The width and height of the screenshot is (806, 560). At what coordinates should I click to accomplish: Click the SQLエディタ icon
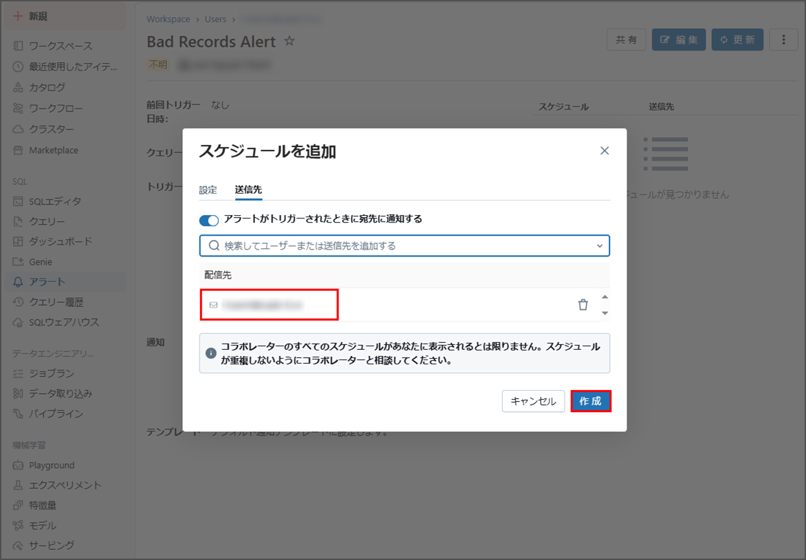click(18, 201)
